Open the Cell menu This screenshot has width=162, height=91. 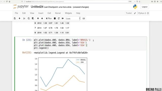[49, 13]
